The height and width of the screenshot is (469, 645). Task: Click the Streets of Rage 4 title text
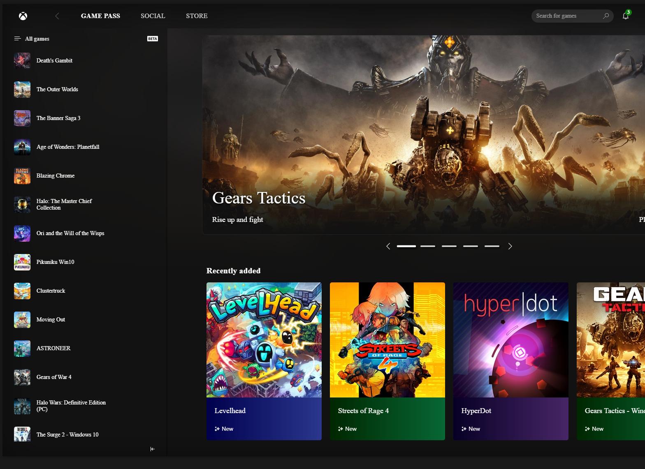pos(363,411)
